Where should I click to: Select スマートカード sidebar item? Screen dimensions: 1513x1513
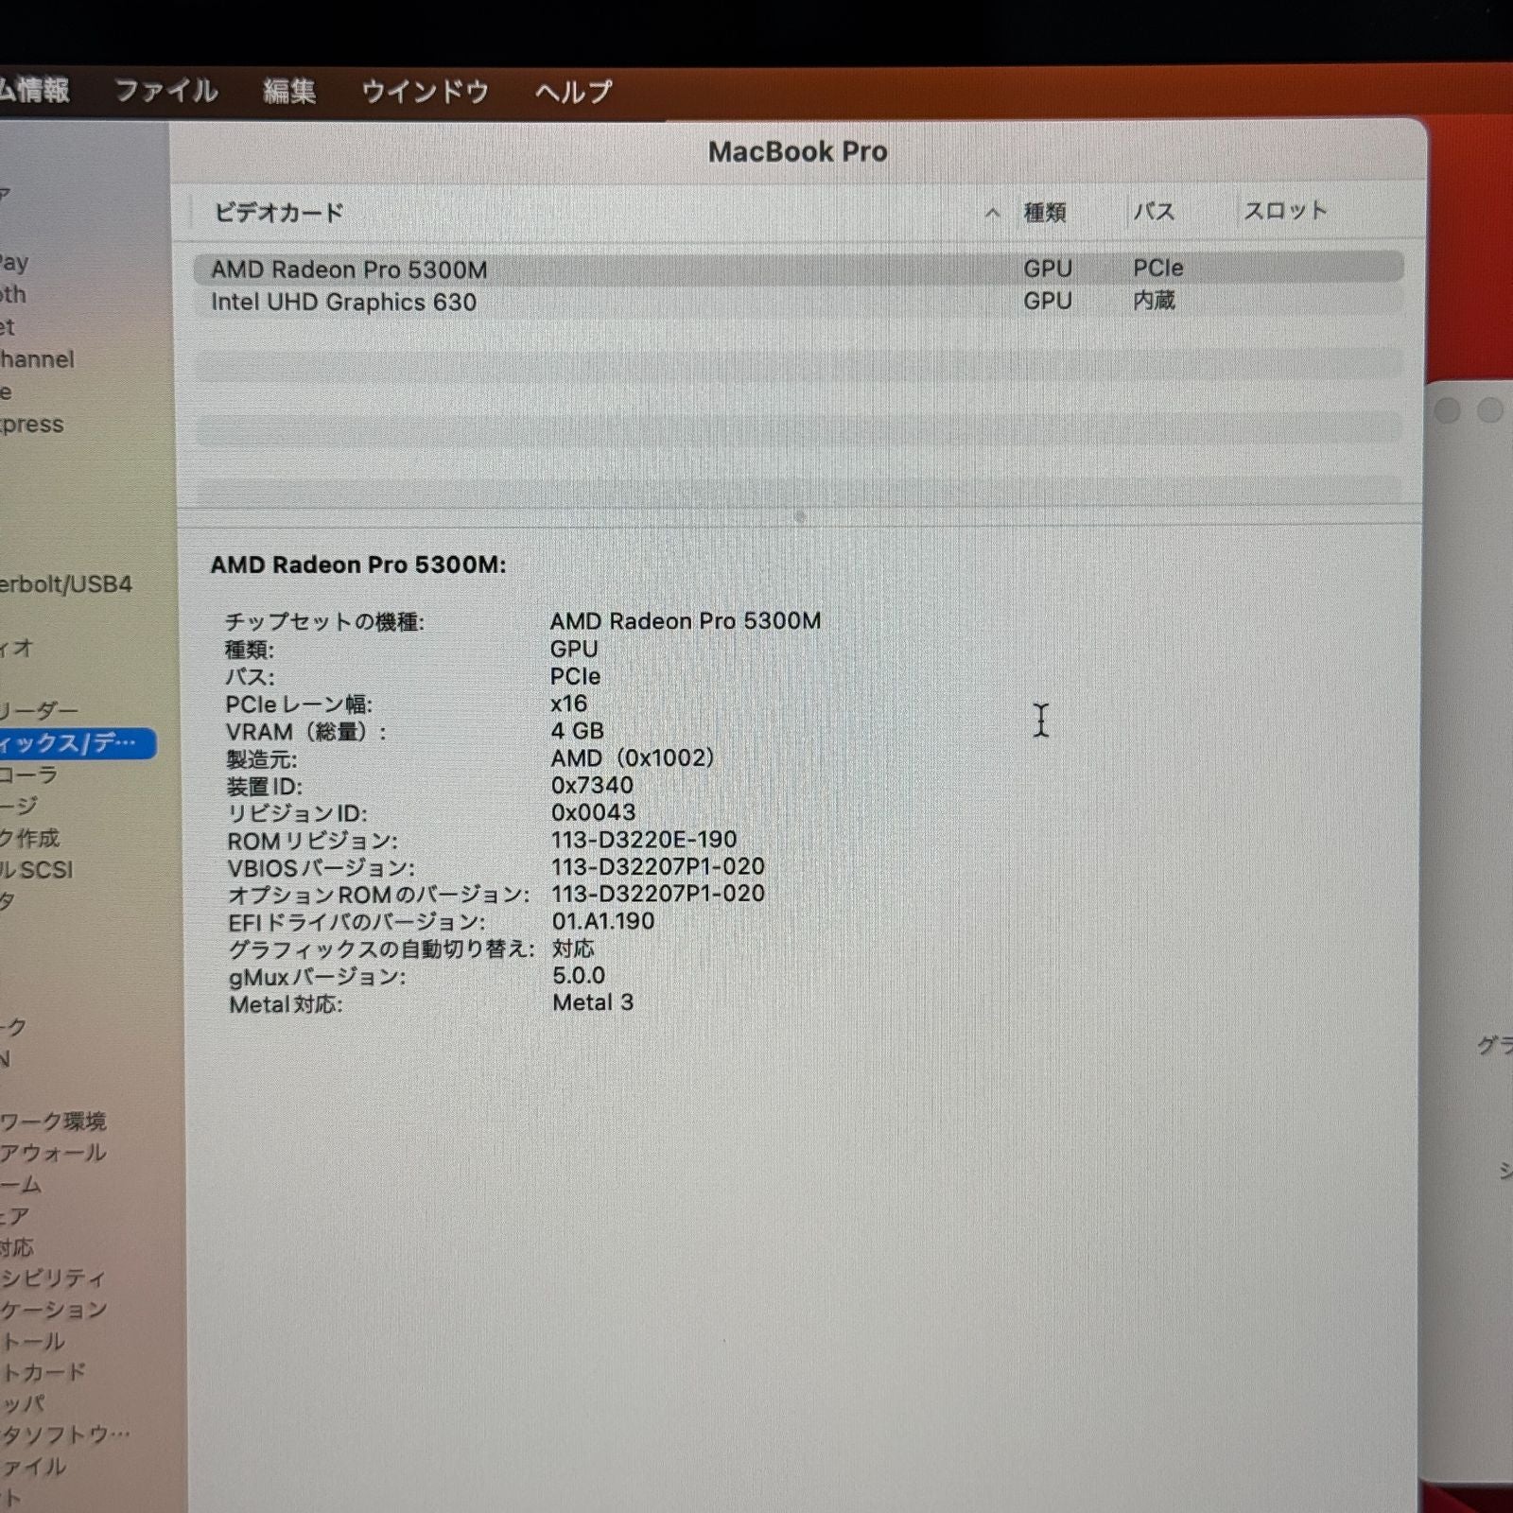[43, 1372]
